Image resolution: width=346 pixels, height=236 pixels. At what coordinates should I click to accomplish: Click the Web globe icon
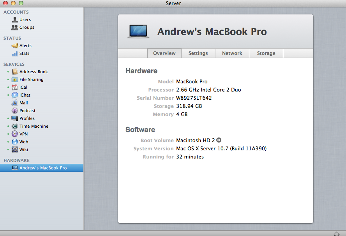tap(15, 142)
